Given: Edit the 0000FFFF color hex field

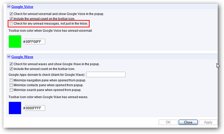Looking at the screenshot, I should pos(35,108).
